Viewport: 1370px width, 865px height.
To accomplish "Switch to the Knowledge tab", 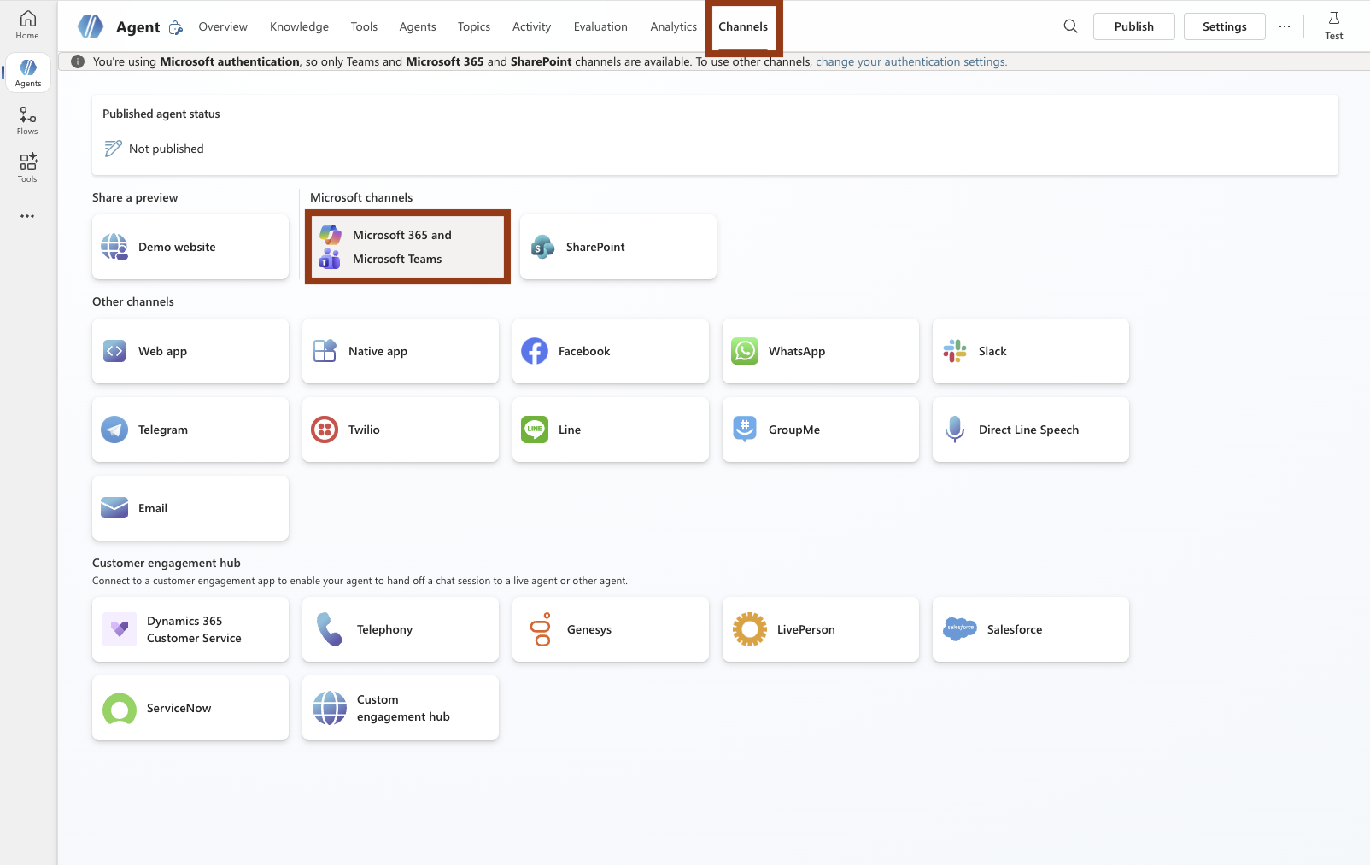I will [299, 26].
